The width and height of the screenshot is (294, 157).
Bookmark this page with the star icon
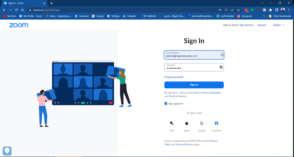[238, 10]
